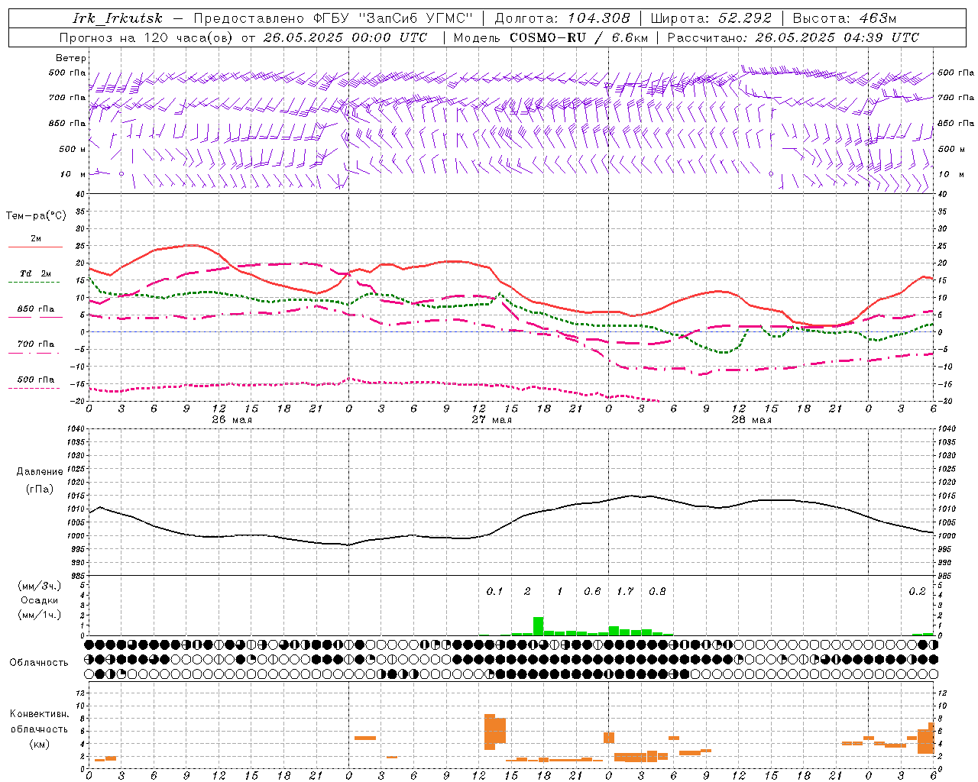978x782 pixels.
Task: Click the '(мм/1ч.)' precipitation unit label
Action: 40,615
